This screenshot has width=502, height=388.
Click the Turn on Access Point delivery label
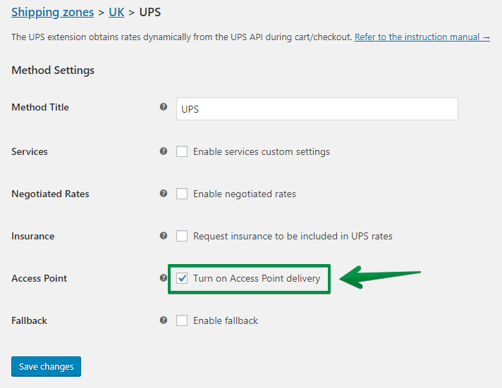pos(257,278)
